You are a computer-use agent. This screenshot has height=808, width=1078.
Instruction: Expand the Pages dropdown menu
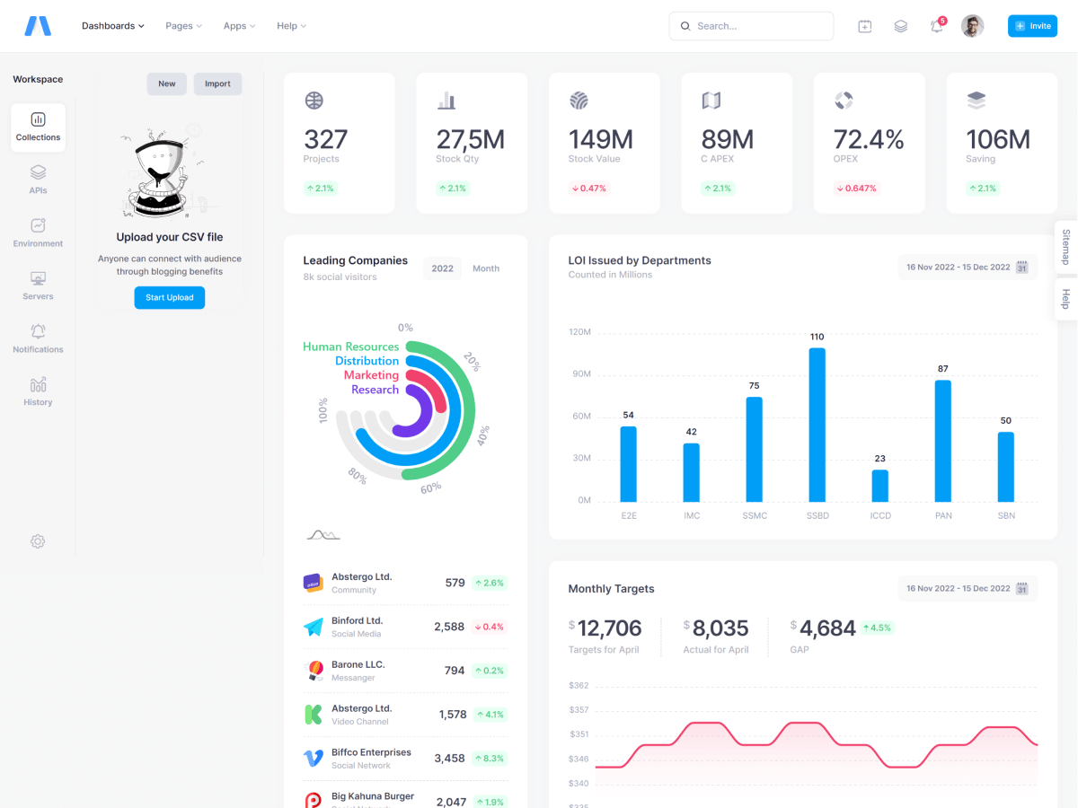[183, 26]
